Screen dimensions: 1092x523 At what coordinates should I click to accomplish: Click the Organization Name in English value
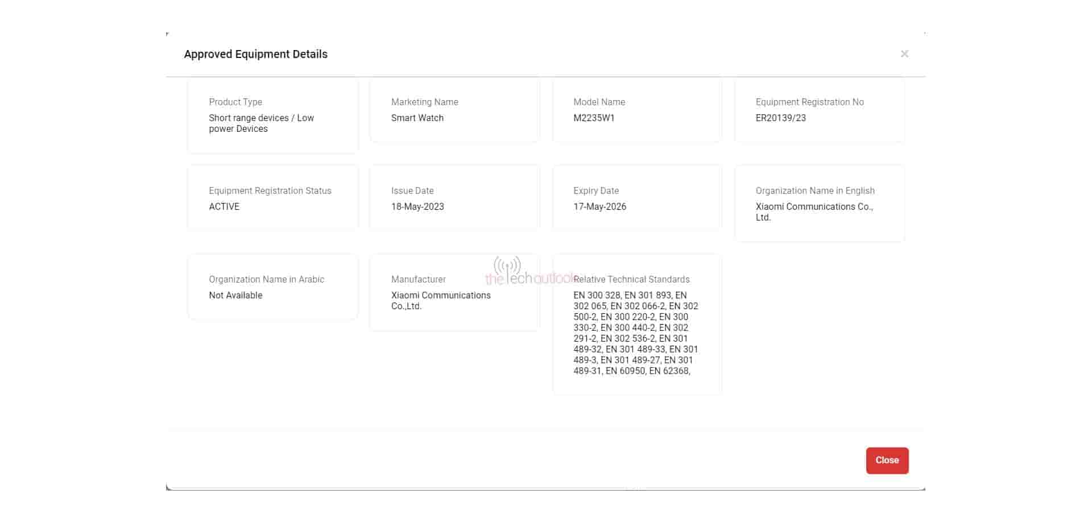(814, 212)
